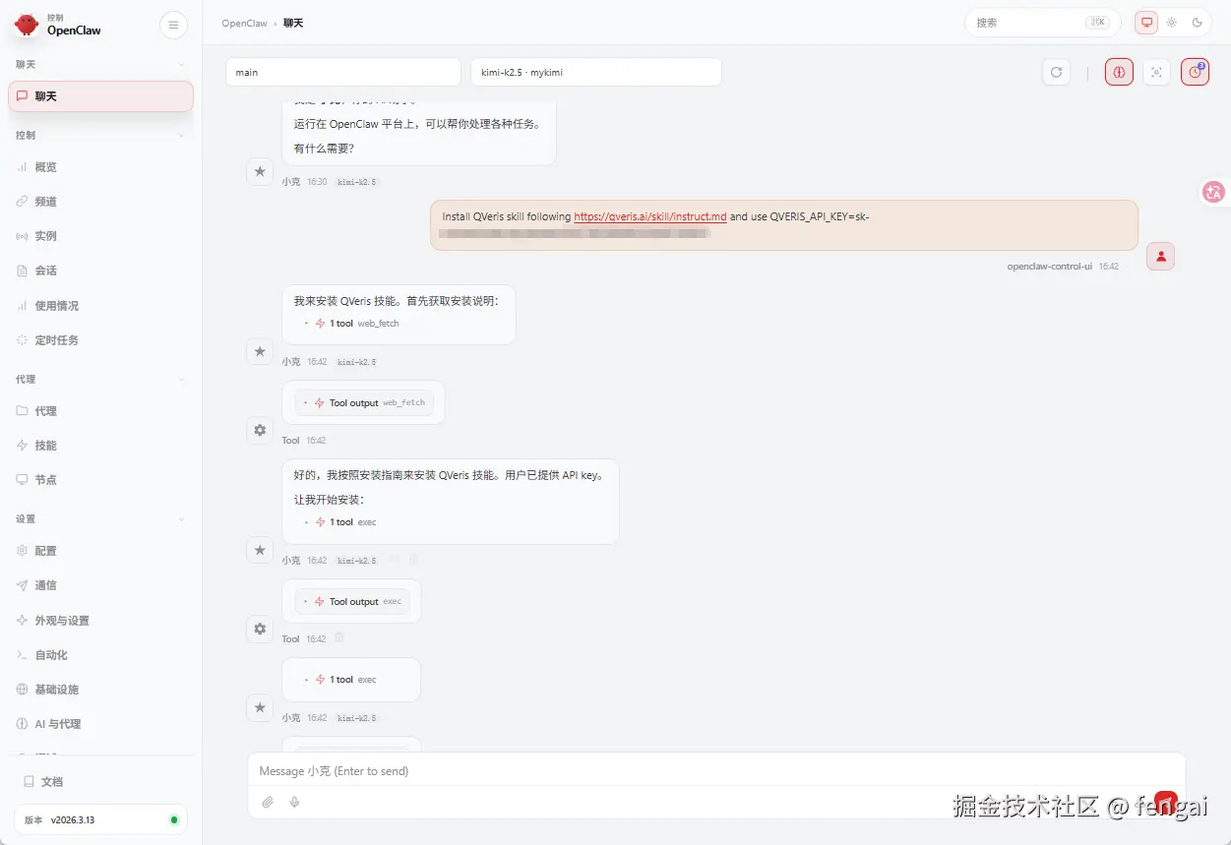Open the 实例 instances page

tap(100, 236)
